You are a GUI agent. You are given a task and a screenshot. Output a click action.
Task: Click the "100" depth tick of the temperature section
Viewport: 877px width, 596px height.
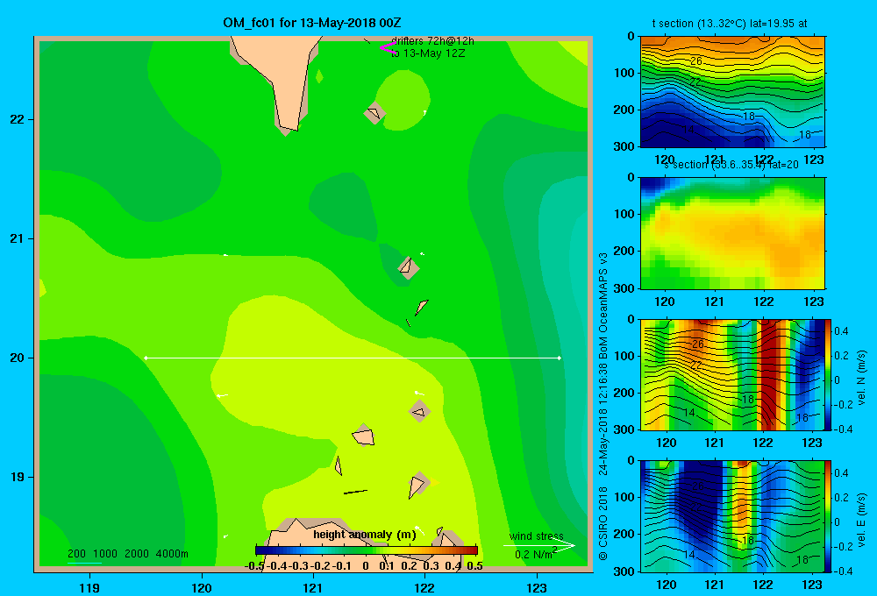[624, 73]
